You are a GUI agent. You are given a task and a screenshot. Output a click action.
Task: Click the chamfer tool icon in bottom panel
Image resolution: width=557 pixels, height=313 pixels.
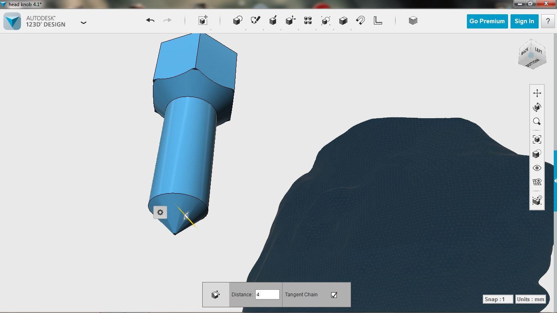click(216, 294)
